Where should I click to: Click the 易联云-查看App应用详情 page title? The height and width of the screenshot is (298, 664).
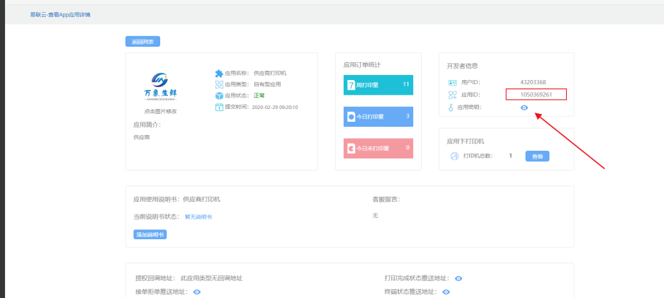pyautogui.click(x=60, y=15)
